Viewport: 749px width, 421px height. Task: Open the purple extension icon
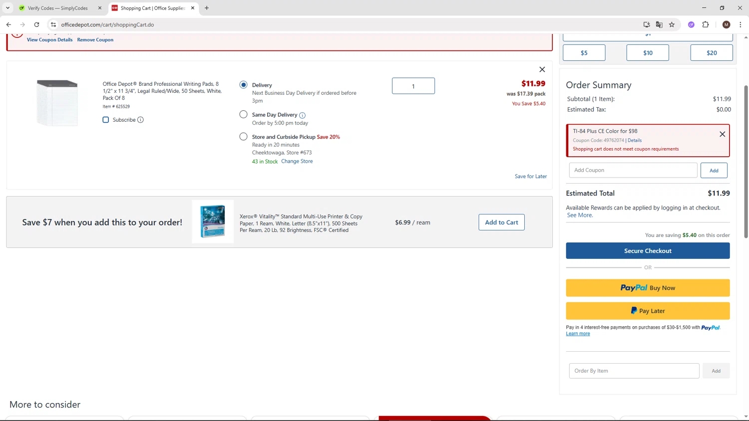691,24
